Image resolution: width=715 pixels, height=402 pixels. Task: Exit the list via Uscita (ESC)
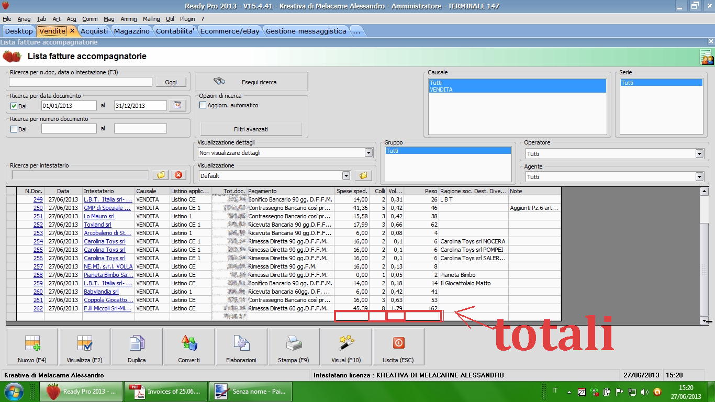pos(398,347)
